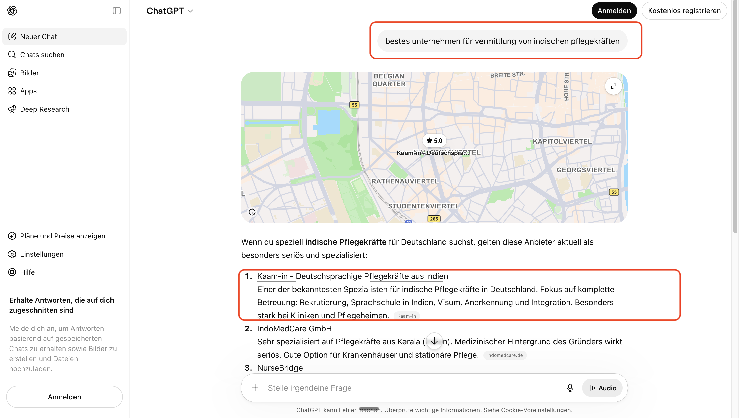Collapse the sidebar with the panel toggle icon
Viewport: 739px width, 418px height.
tap(117, 11)
